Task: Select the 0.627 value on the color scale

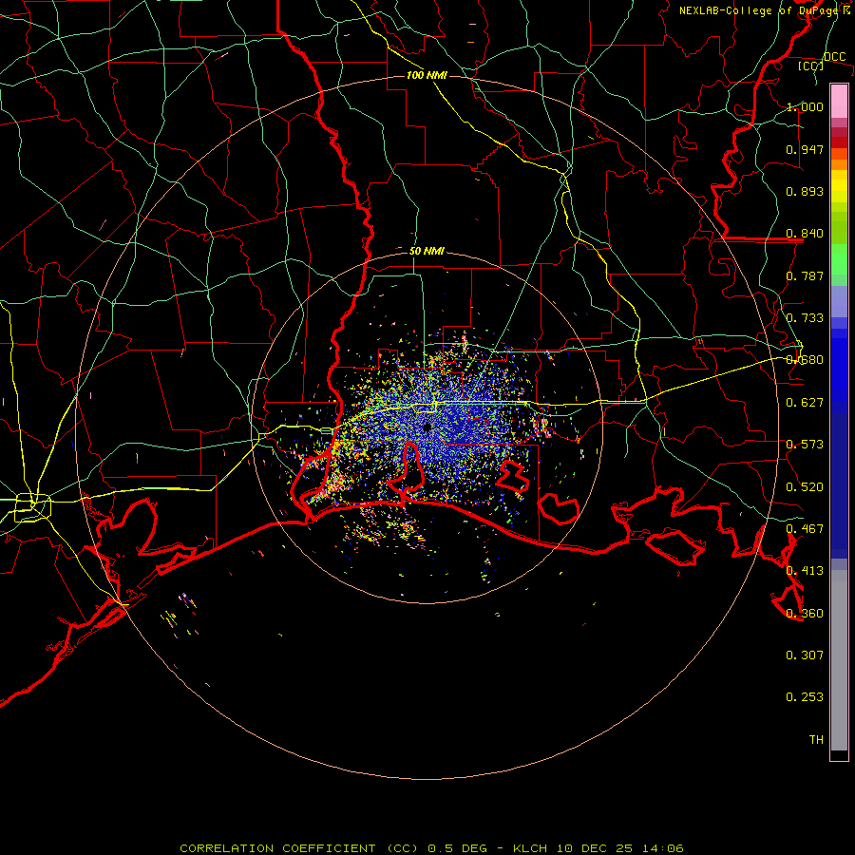Action: (x=805, y=403)
